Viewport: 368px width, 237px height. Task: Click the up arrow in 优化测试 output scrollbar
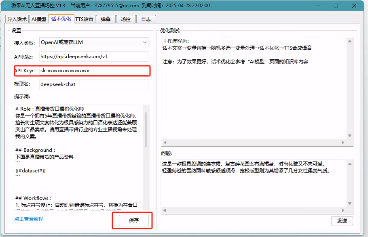click(x=350, y=42)
